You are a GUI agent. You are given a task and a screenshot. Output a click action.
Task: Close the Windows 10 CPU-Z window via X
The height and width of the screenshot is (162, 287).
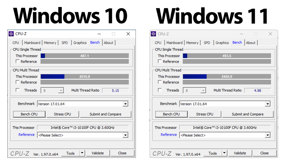128,34
